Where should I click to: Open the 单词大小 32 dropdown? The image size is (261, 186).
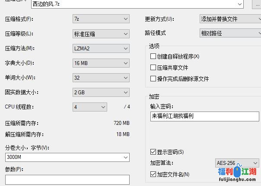tap(101, 77)
